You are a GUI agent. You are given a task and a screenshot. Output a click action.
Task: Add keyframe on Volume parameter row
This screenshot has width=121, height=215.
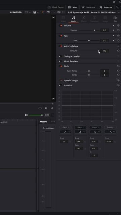[x=114, y=30]
